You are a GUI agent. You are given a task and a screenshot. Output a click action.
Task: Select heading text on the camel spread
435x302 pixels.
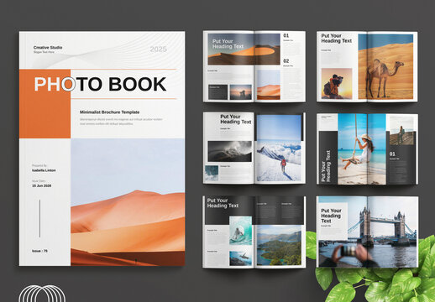pyautogui.click(x=336, y=39)
